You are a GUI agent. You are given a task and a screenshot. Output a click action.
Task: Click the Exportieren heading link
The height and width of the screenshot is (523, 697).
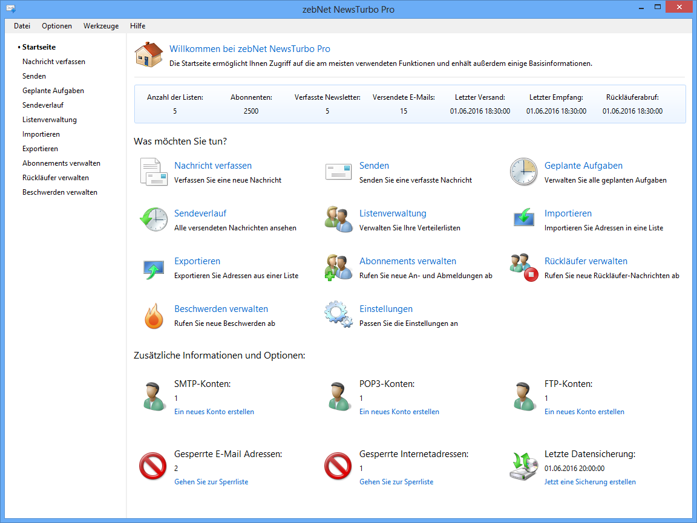197,261
